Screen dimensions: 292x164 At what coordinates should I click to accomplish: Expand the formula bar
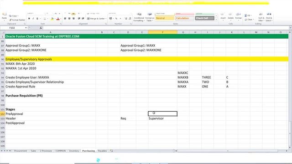[290, 28]
